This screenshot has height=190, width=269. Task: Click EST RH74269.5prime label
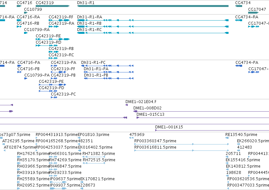(x=65, y=160)
